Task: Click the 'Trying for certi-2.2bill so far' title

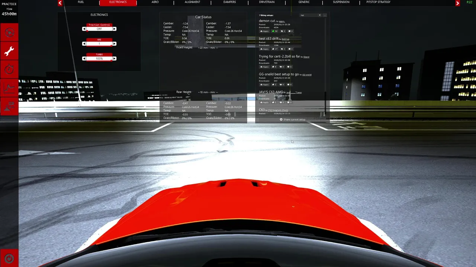Action: pos(279,56)
